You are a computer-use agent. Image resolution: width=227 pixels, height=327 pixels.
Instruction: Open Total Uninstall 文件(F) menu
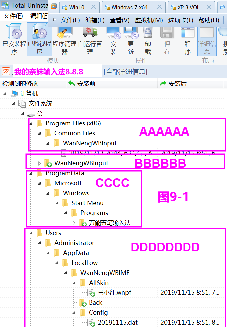coord(13,16)
